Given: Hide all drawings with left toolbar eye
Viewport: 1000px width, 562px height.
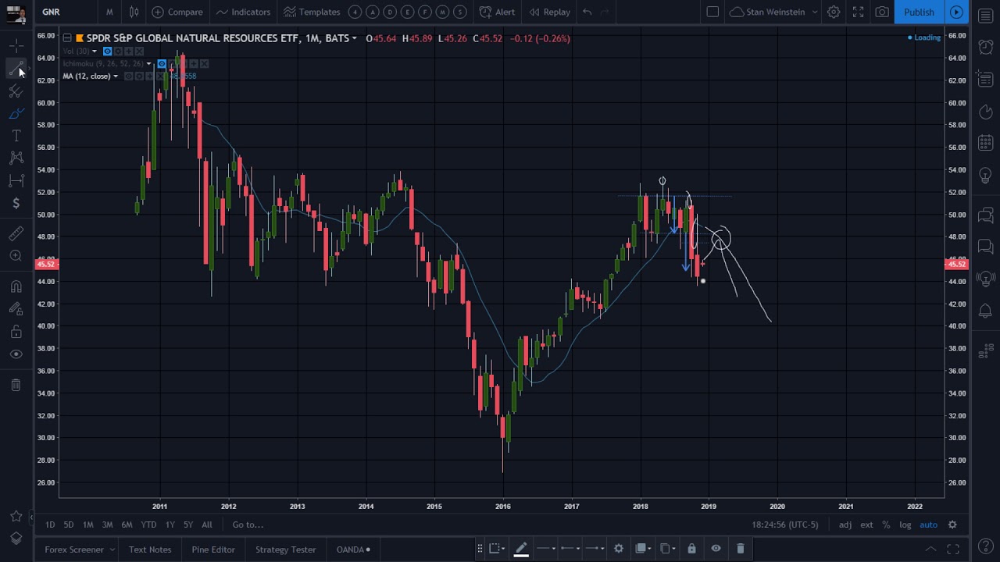Looking at the screenshot, I should pyautogui.click(x=16, y=354).
